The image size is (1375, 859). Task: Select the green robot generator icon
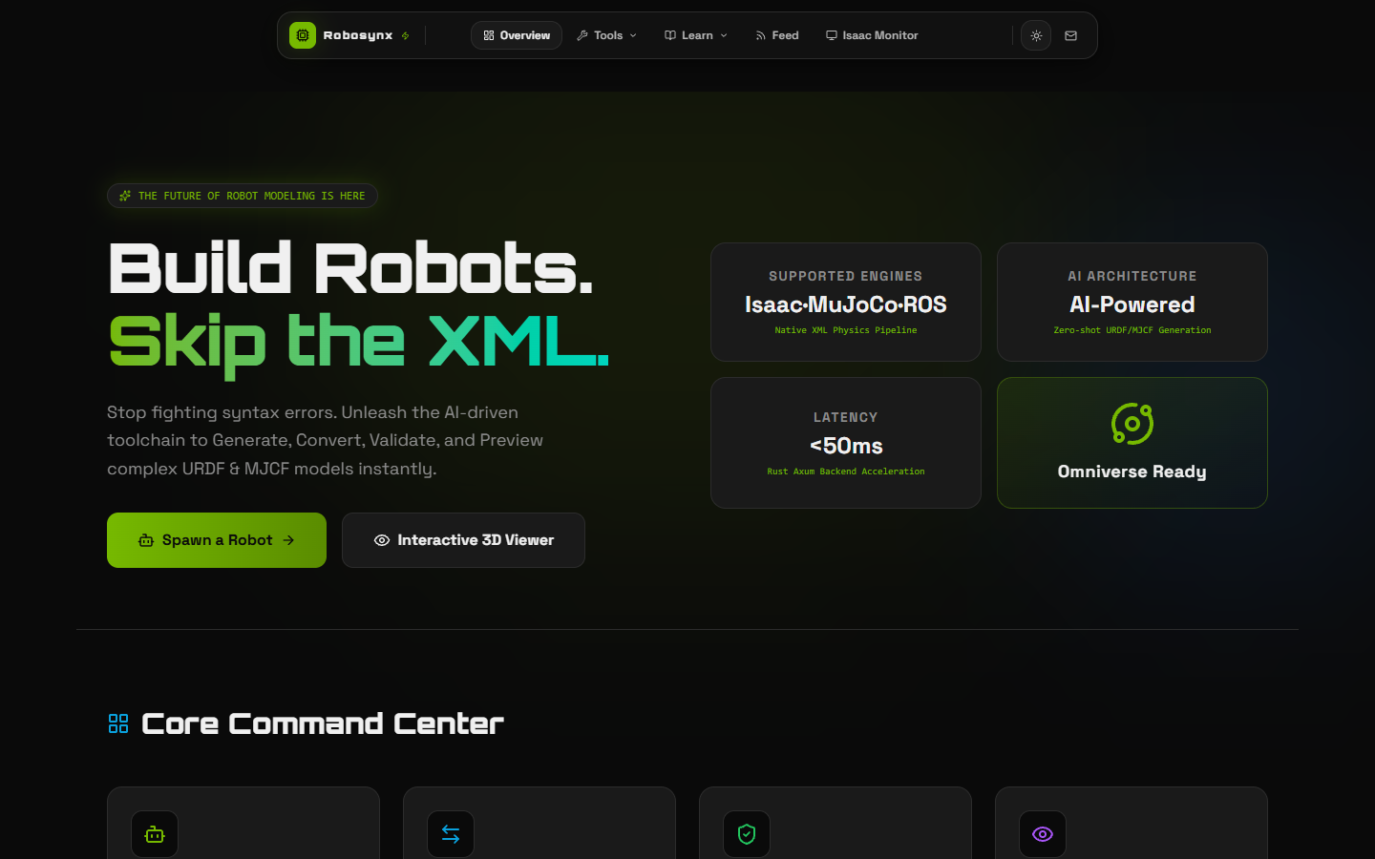[155, 833]
